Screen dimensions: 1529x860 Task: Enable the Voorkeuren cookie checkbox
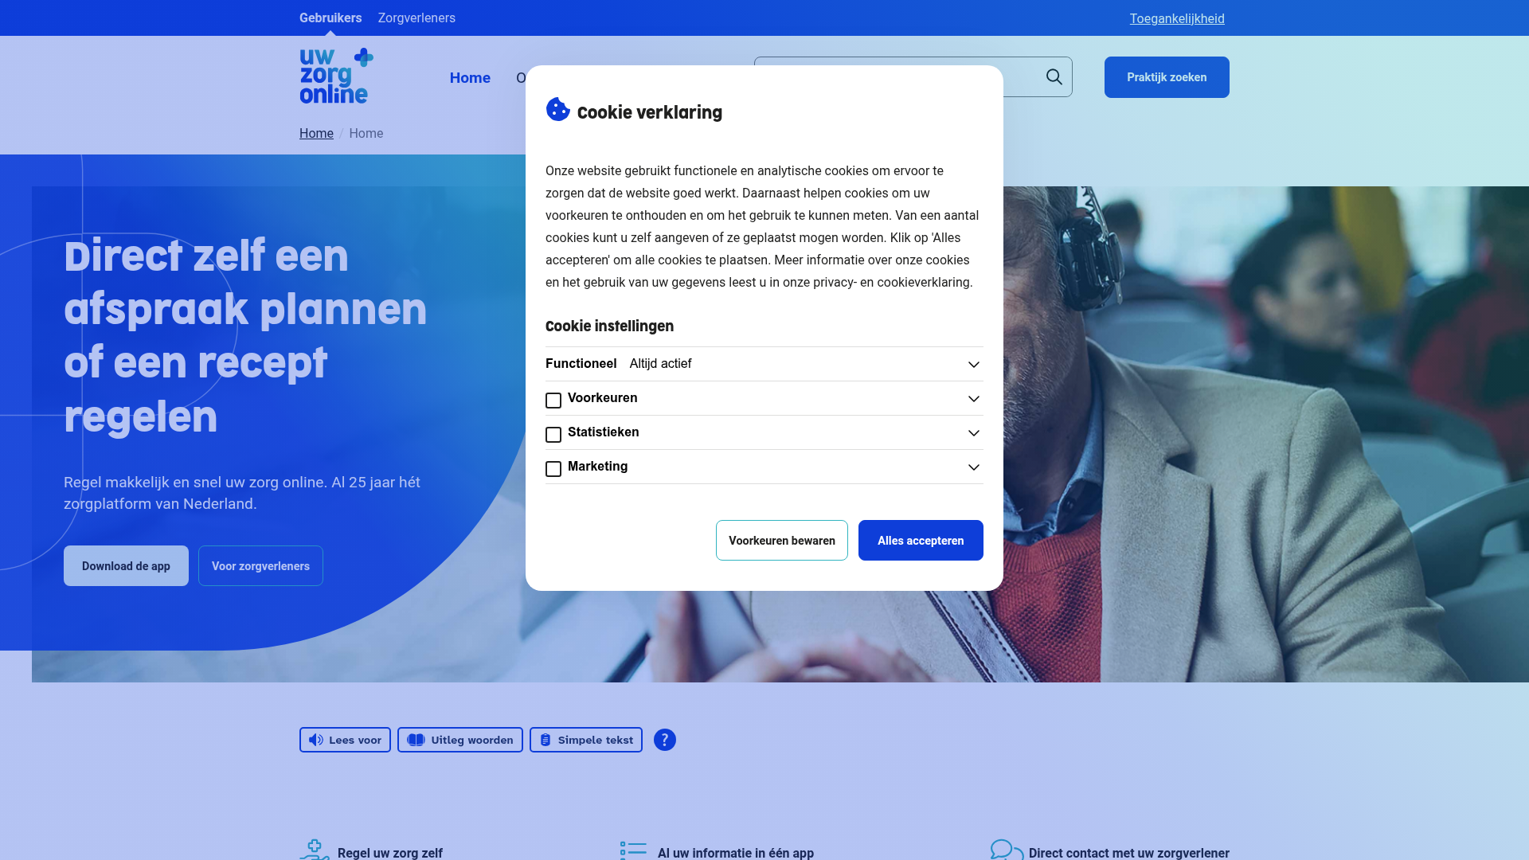pos(553,401)
